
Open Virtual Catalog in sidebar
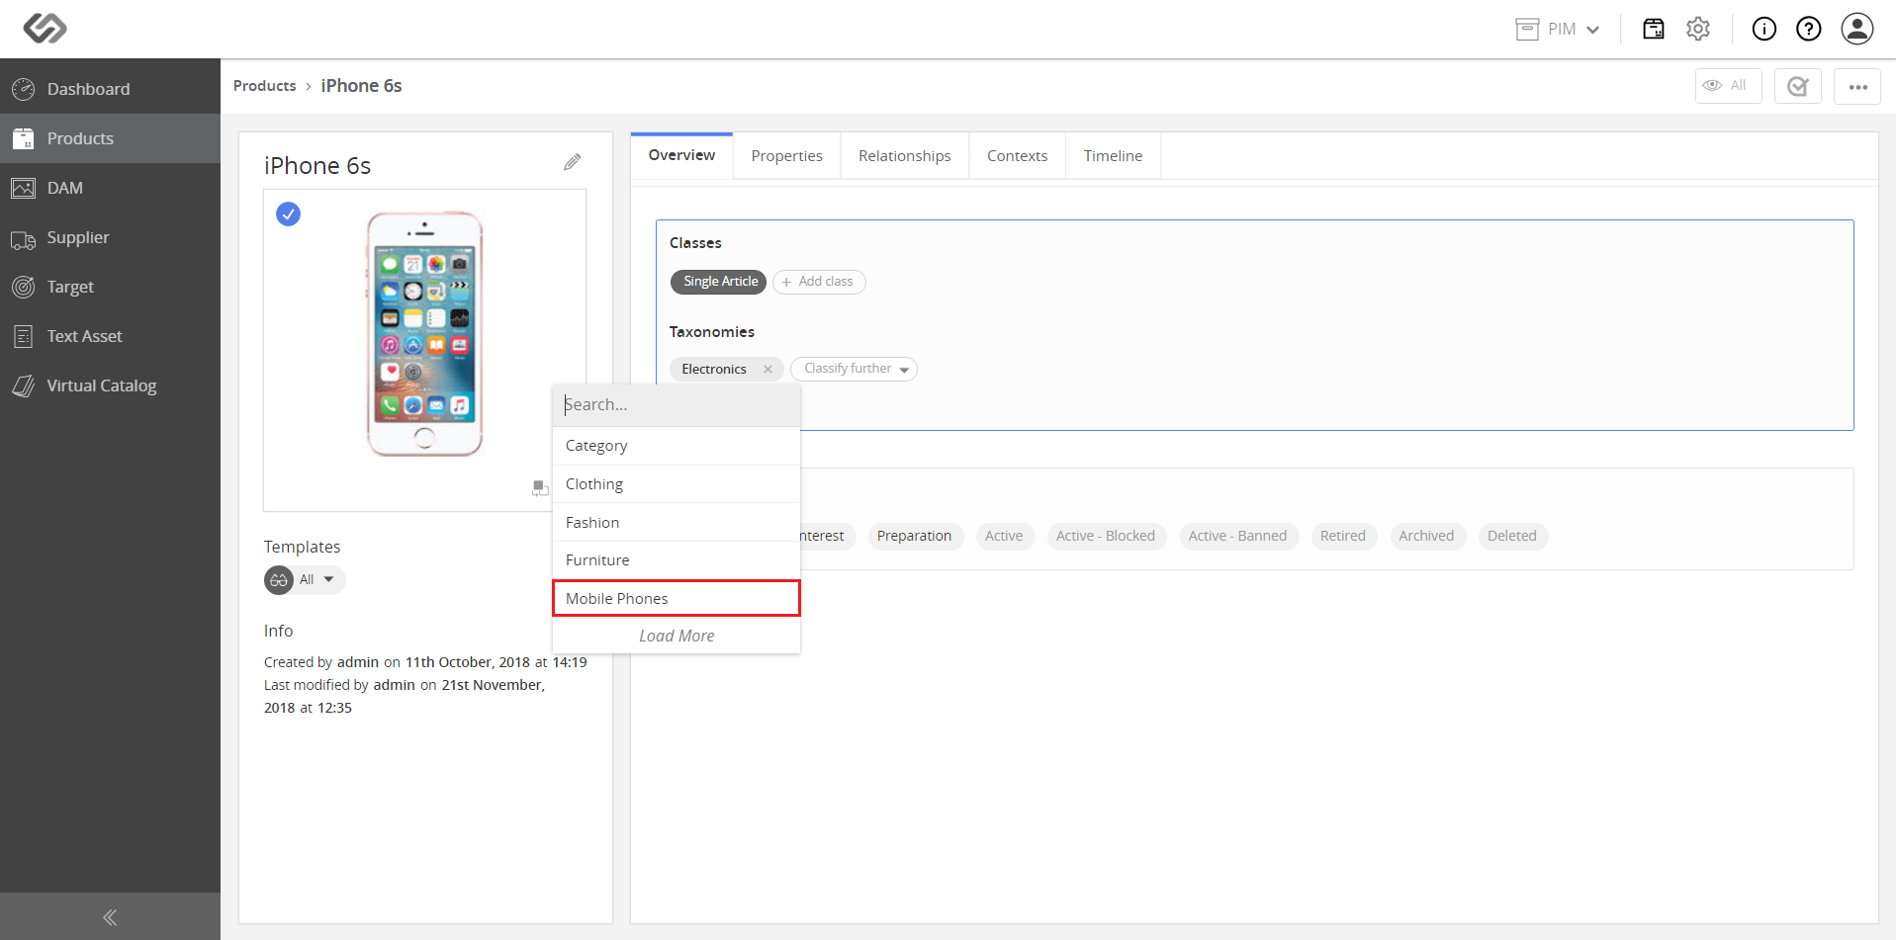click(110, 385)
